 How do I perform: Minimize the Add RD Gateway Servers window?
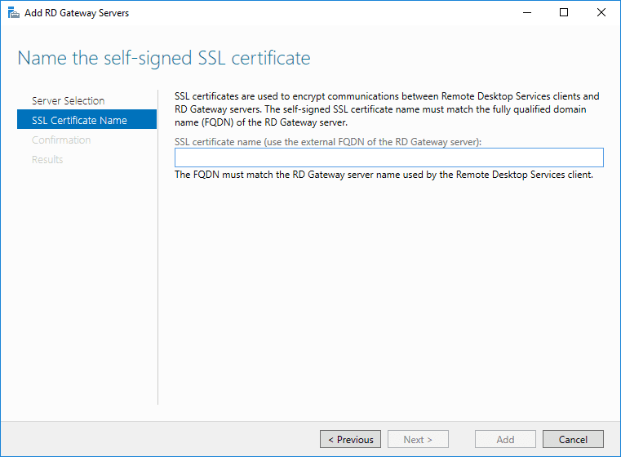click(x=526, y=13)
